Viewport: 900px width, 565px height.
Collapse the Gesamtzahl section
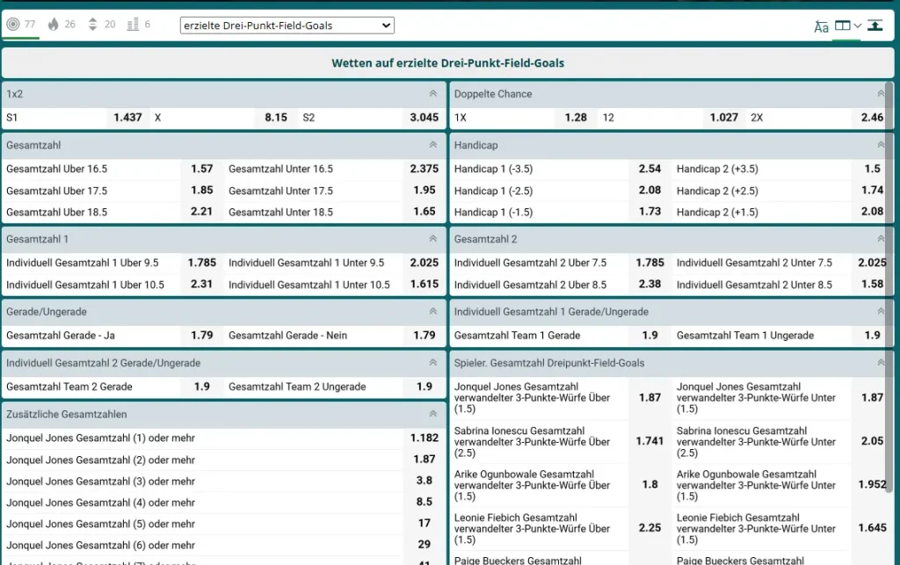(x=432, y=145)
